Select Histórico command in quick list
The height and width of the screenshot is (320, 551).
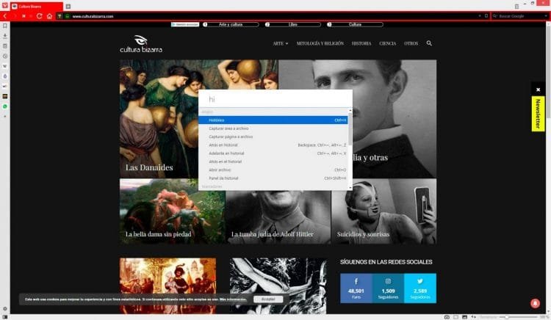[273, 120]
